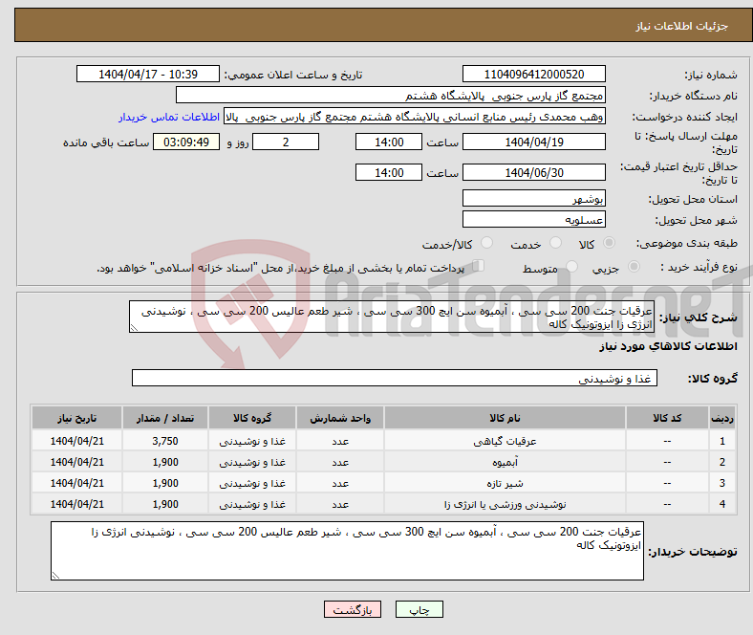Click the buyer name field مجتمع گاز پارس جنوبی

coord(390,96)
